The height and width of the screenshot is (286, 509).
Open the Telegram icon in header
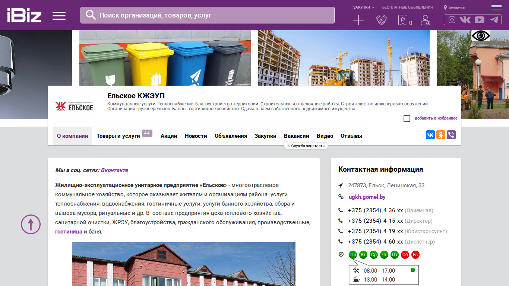[494, 20]
